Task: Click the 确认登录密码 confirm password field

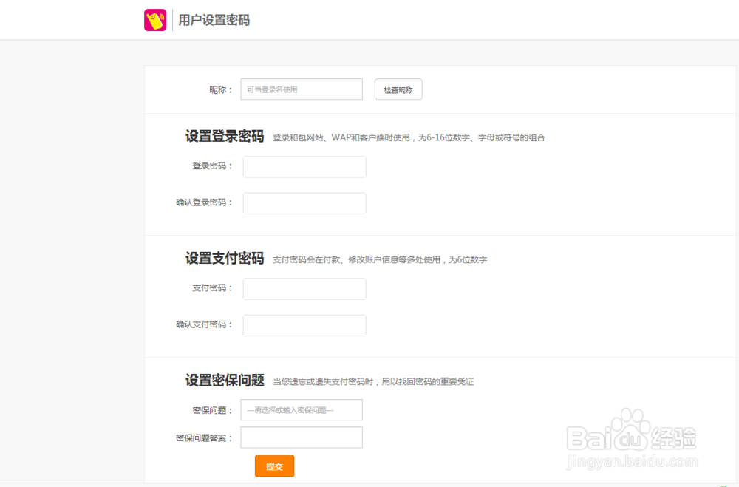Action: coord(304,202)
